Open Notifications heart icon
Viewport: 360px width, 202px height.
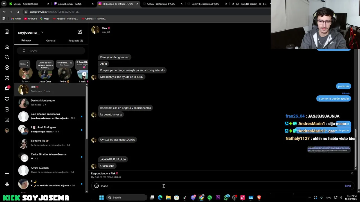[7, 99]
